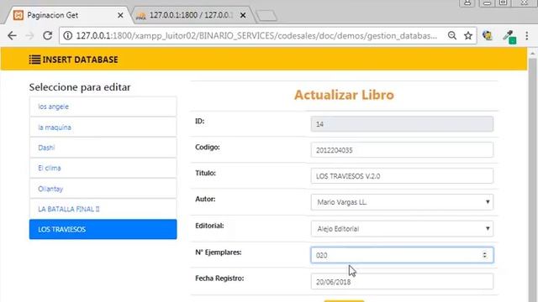Select the highlighted 'LOS TRAVIESOS' item
538x302 pixels.
[103, 229]
